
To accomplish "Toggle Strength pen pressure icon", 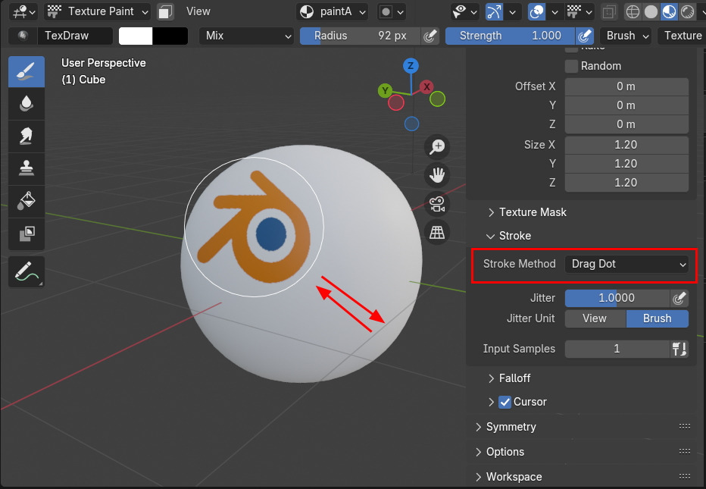I will point(585,36).
